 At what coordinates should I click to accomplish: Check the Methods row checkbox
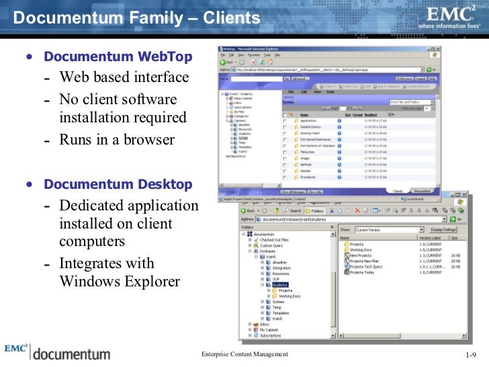[x=285, y=165]
